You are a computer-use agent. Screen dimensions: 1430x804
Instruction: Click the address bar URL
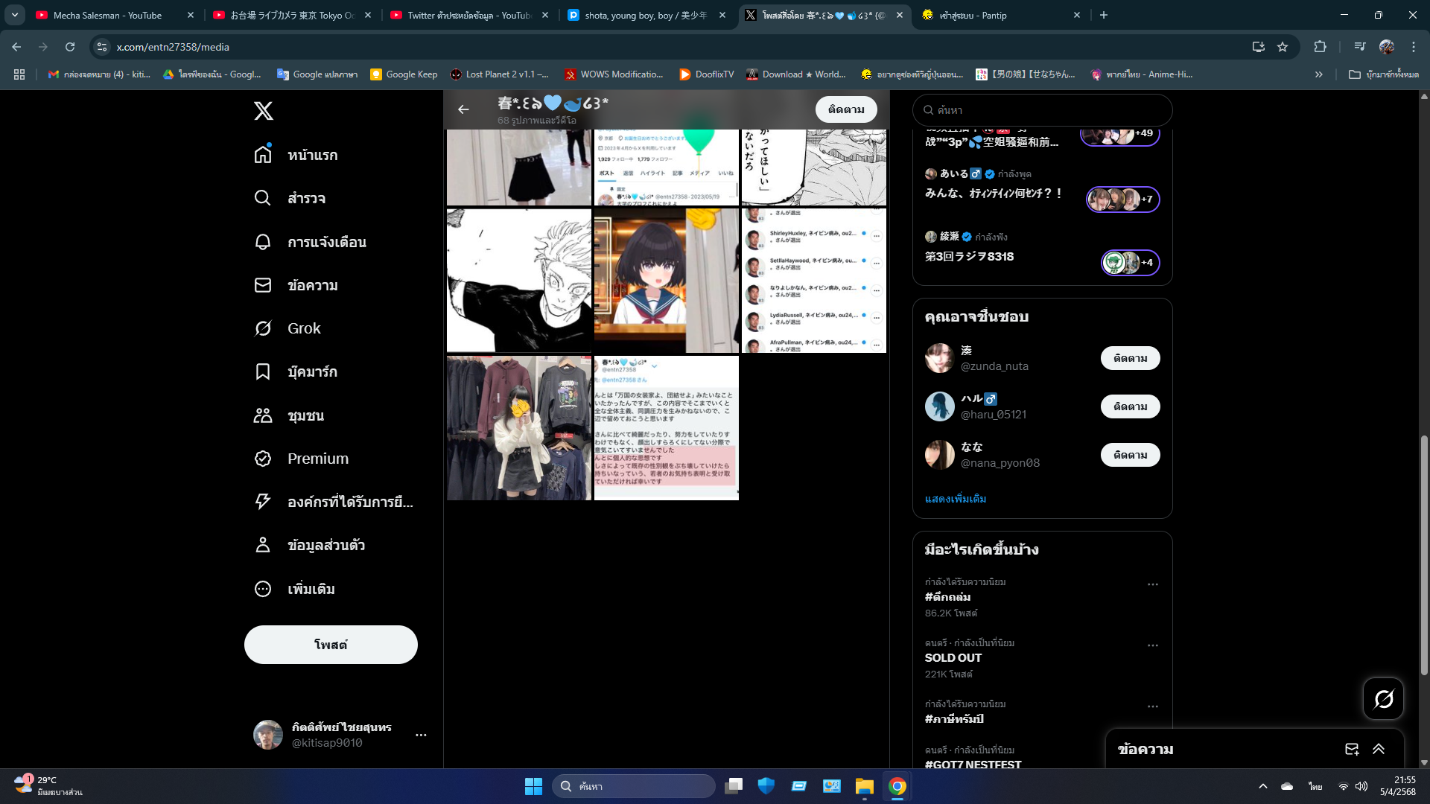pos(173,47)
